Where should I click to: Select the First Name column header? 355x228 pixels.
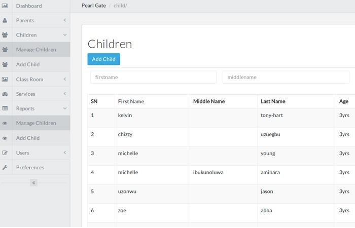[131, 101]
